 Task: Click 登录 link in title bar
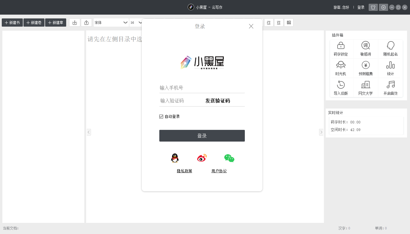(361, 7)
